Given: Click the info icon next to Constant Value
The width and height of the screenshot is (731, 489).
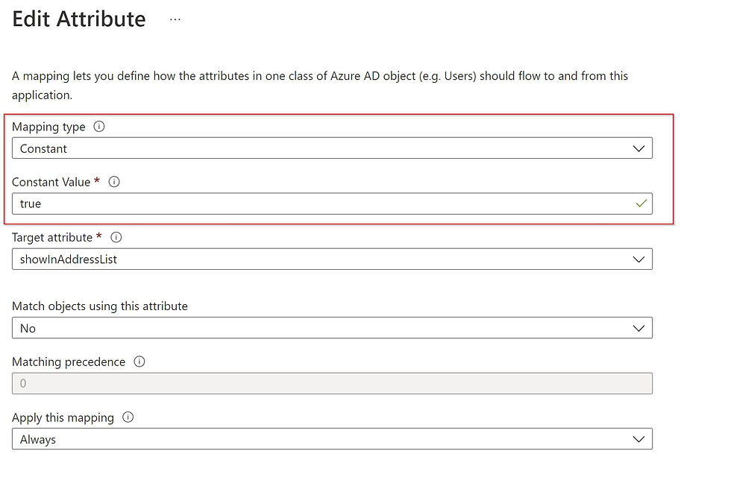Looking at the screenshot, I should tap(114, 182).
